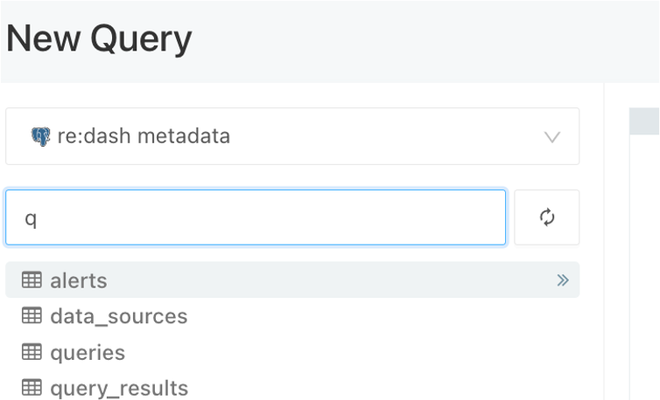Click the vertical divider beside schema panel
This screenshot has width=660, height=400.
click(x=604, y=241)
